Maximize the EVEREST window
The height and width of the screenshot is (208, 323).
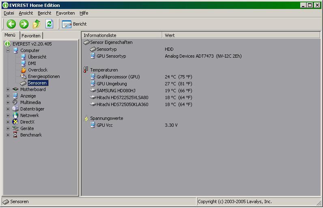310,5
